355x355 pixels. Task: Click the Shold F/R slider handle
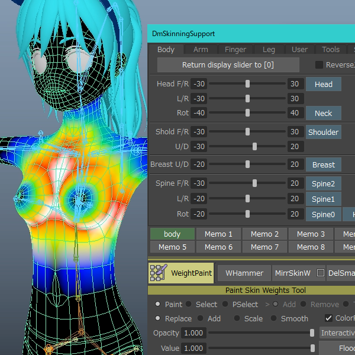point(247,131)
